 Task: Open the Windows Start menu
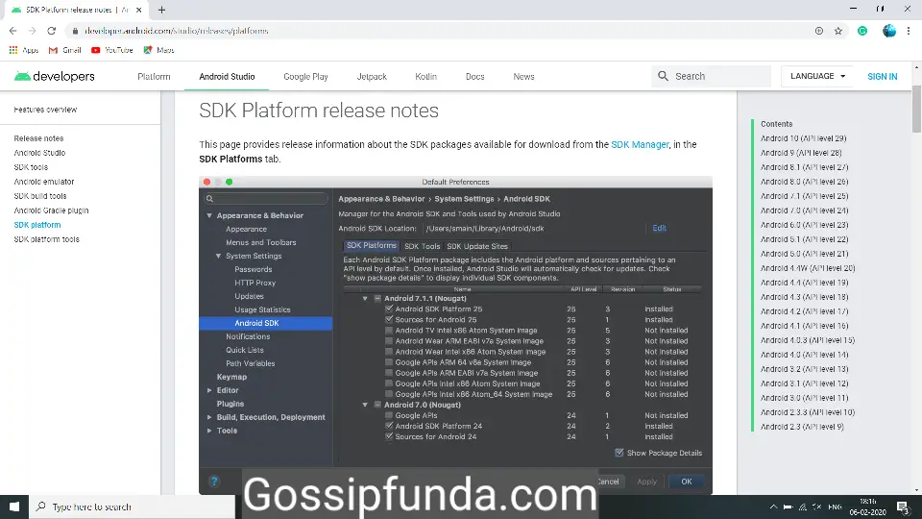14,507
